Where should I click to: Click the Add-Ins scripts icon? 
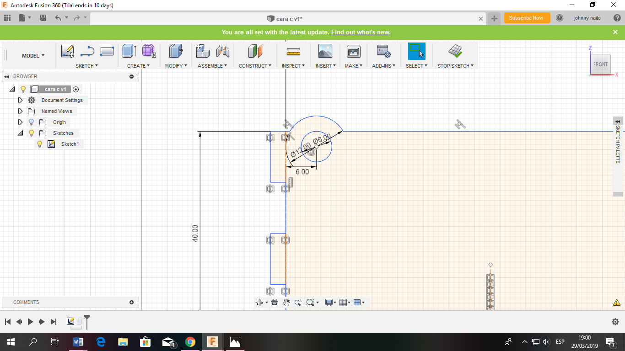pos(383,51)
